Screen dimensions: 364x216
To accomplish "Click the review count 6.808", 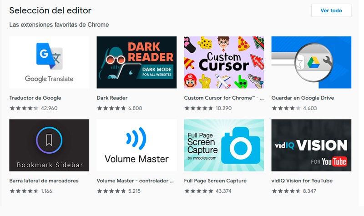I will [135, 108].
